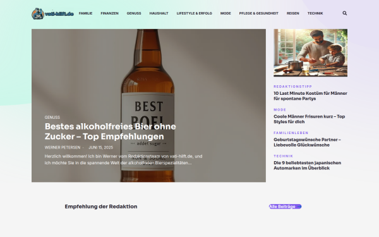The height and width of the screenshot is (237, 379).
Task: Click the Familienleben category label
Action: click(291, 133)
